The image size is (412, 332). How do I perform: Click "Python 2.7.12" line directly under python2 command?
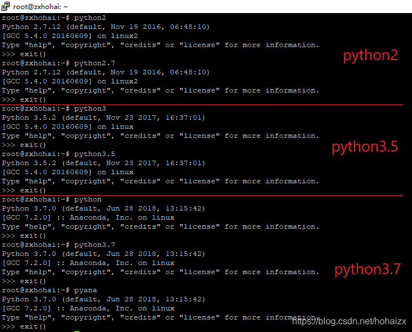[106, 27]
